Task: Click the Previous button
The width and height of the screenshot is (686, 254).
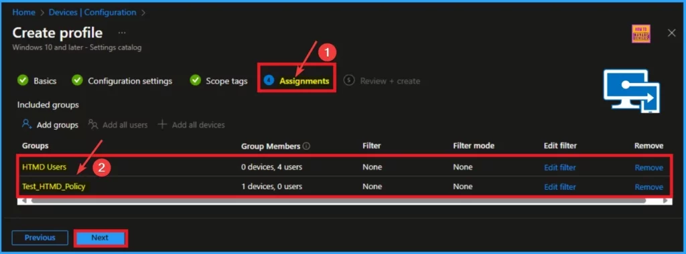Action: [x=40, y=238]
